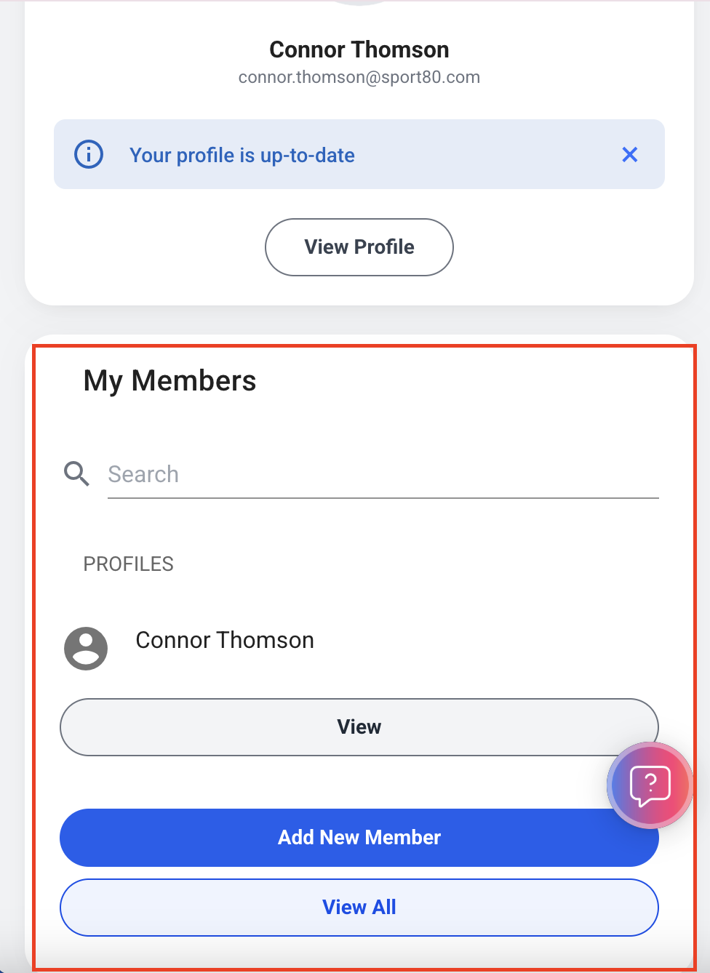This screenshot has width=710, height=973.
Task: Click the info icon in the profile banner
Action: pyautogui.click(x=89, y=154)
